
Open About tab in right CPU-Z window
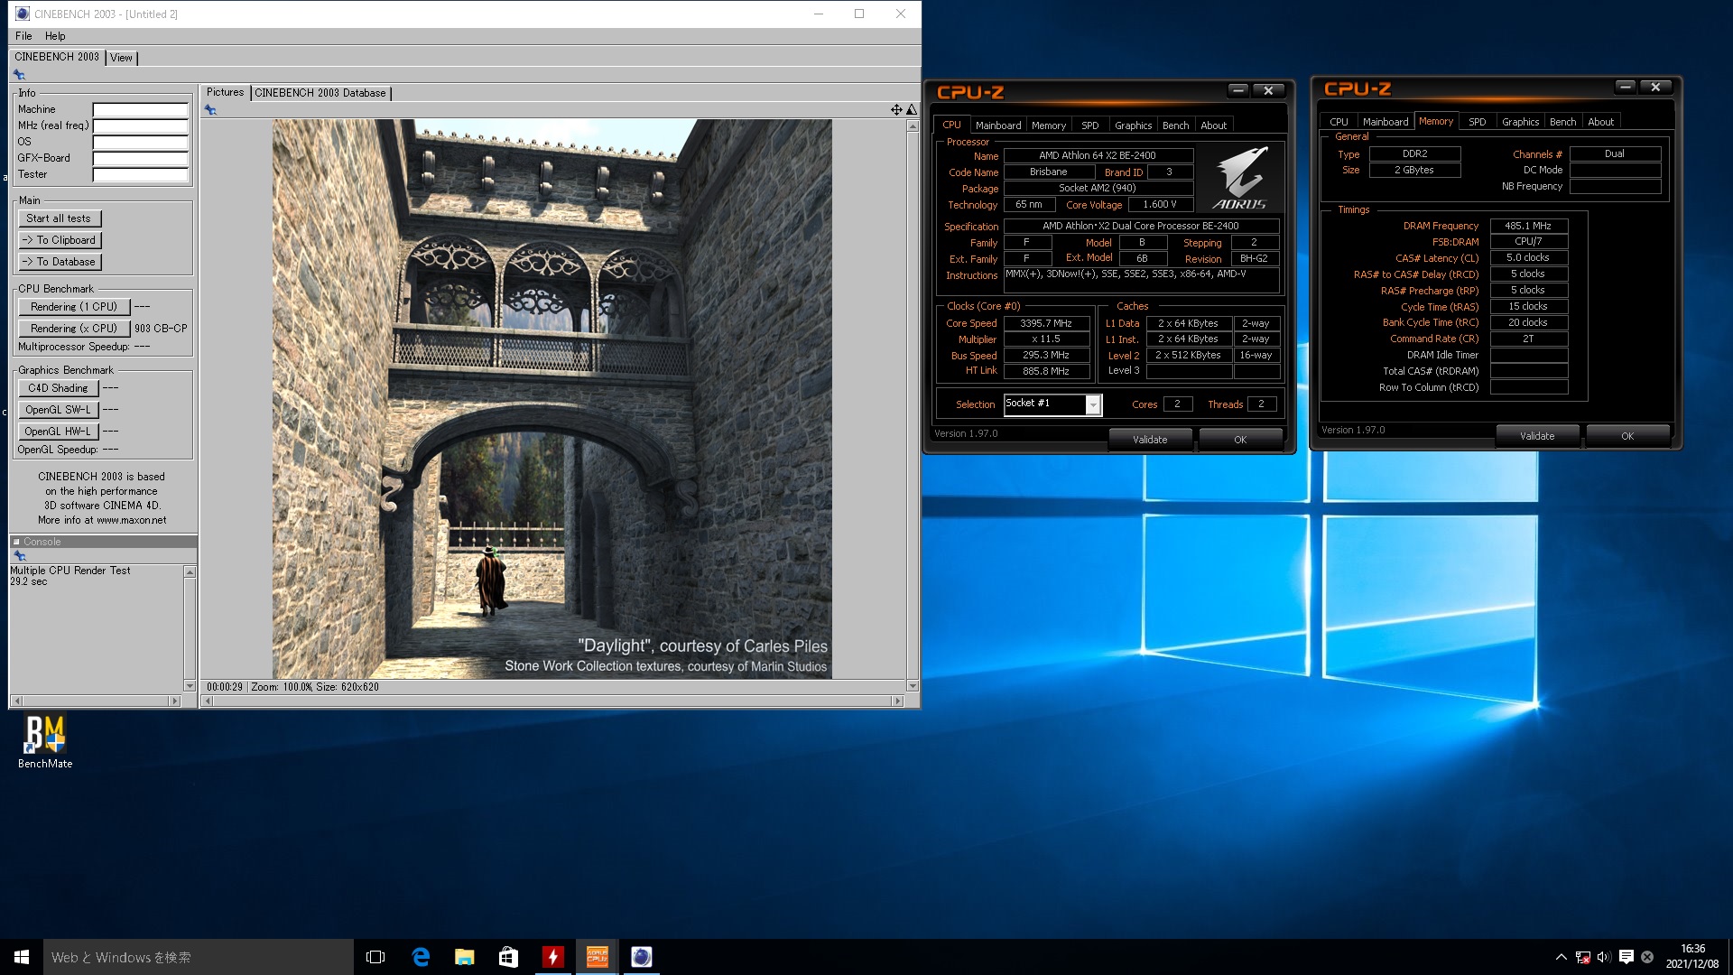pyautogui.click(x=1600, y=122)
